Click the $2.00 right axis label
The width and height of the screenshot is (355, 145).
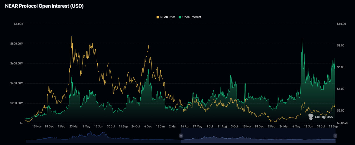[x=341, y=111]
